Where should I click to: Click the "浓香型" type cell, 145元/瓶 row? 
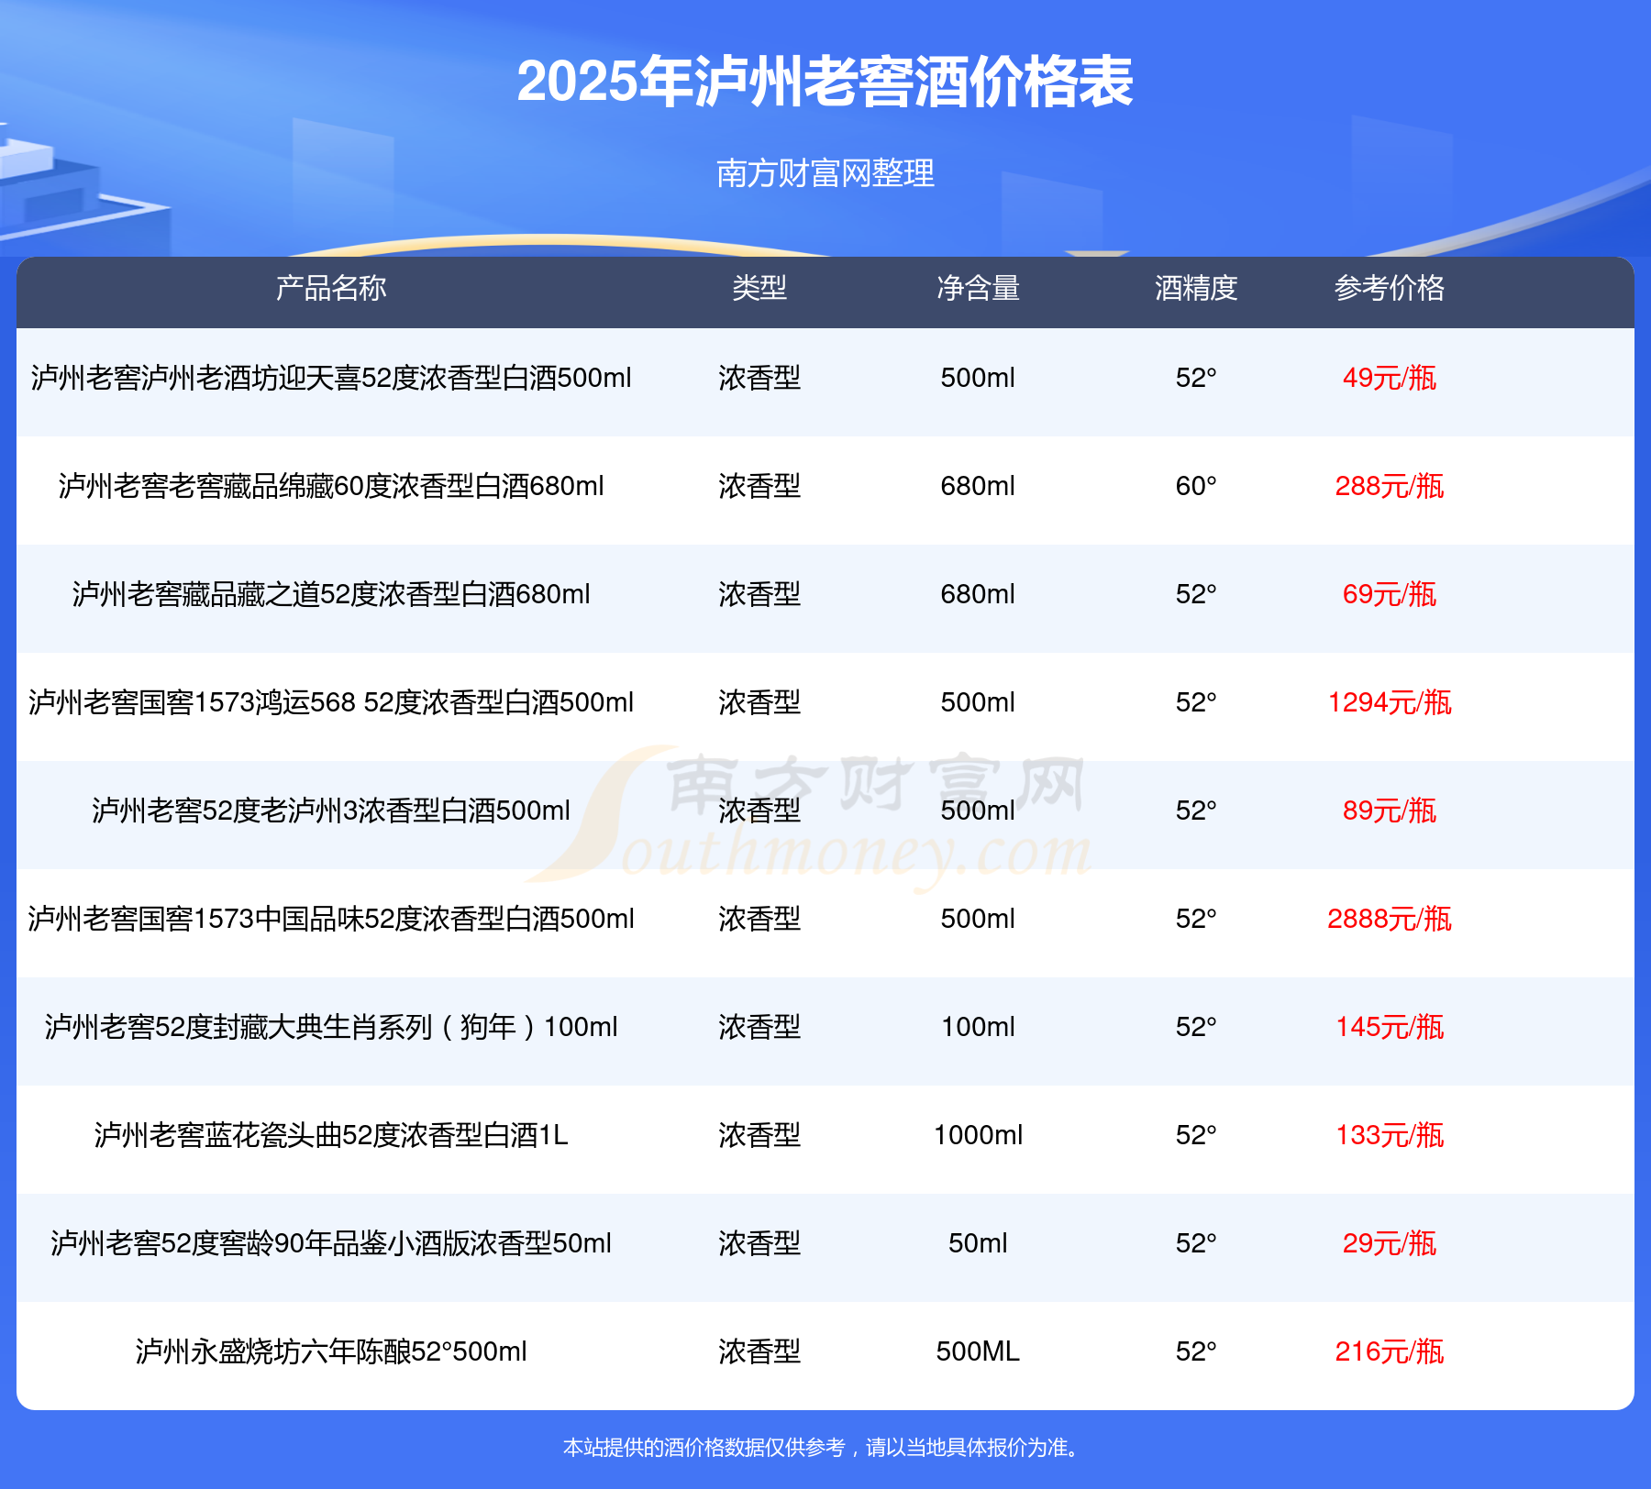pos(759,1027)
